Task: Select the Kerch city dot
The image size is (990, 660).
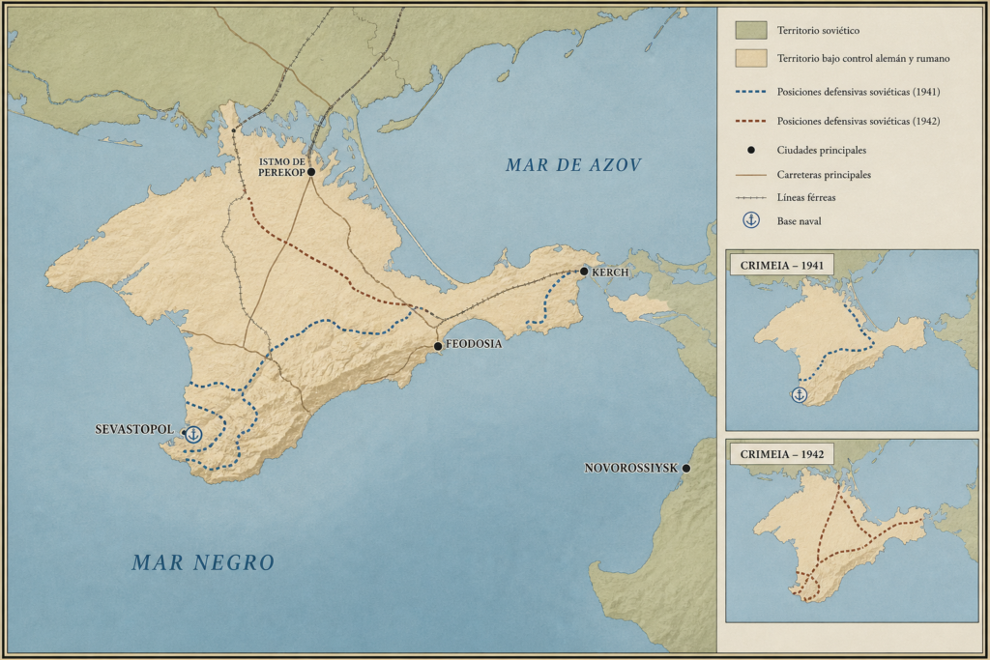Action: click(584, 272)
